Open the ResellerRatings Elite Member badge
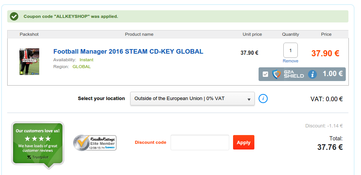Screen dimensions: 361x175 click(94, 143)
